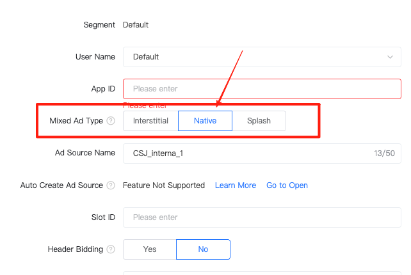Click the Slot ID field label

(x=103, y=217)
